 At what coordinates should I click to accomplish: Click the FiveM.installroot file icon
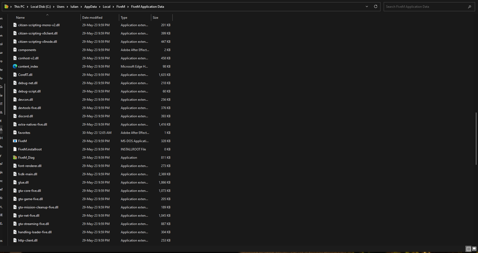15,149
